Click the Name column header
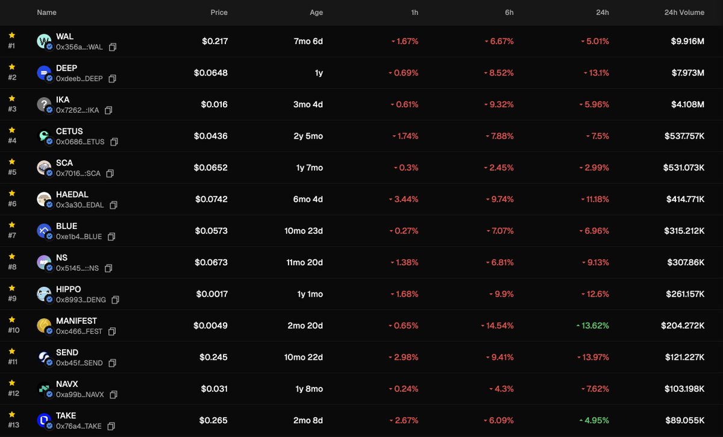Image resolution: width=723 pixels, height=437 pixels. tap(46, 12)
